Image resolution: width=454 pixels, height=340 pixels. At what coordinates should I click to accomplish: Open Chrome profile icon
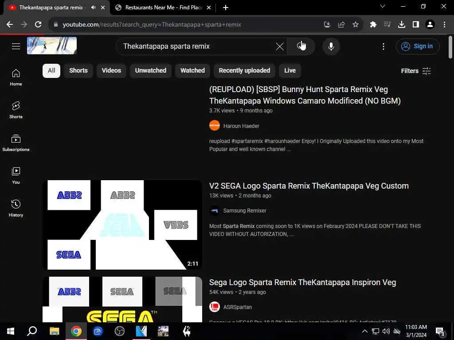coord(430,25)
